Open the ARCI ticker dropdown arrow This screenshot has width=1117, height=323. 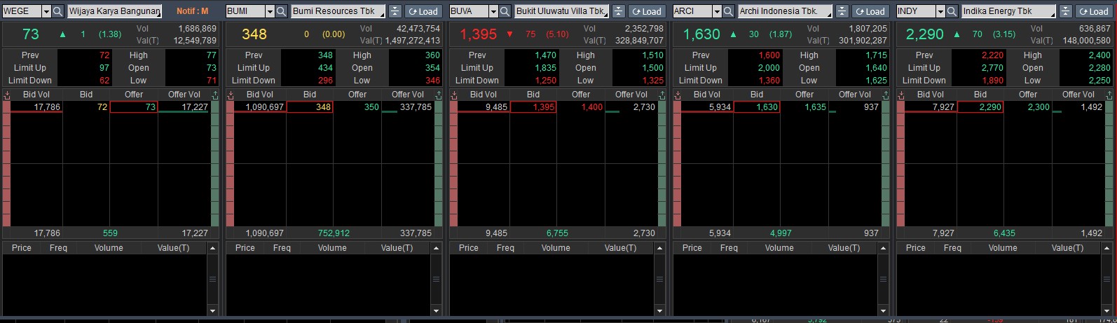[717, 11]
